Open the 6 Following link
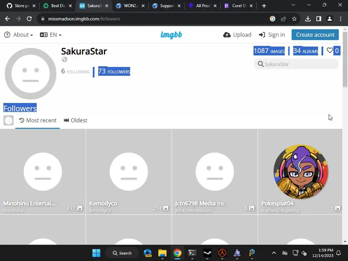 tap(75, 71)
